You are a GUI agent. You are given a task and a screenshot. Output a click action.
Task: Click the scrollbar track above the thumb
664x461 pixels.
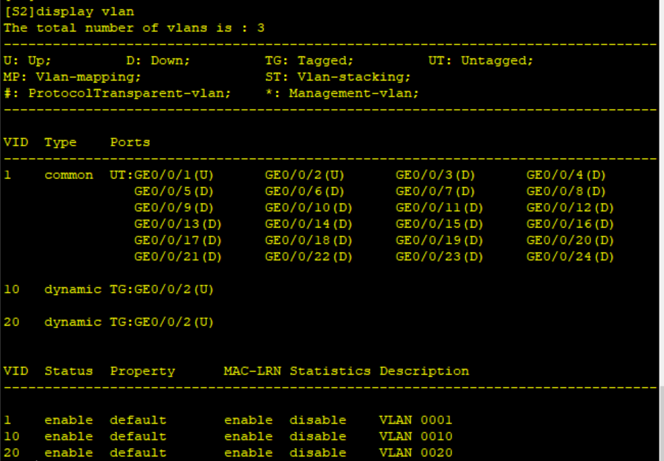tap(661, 204)
